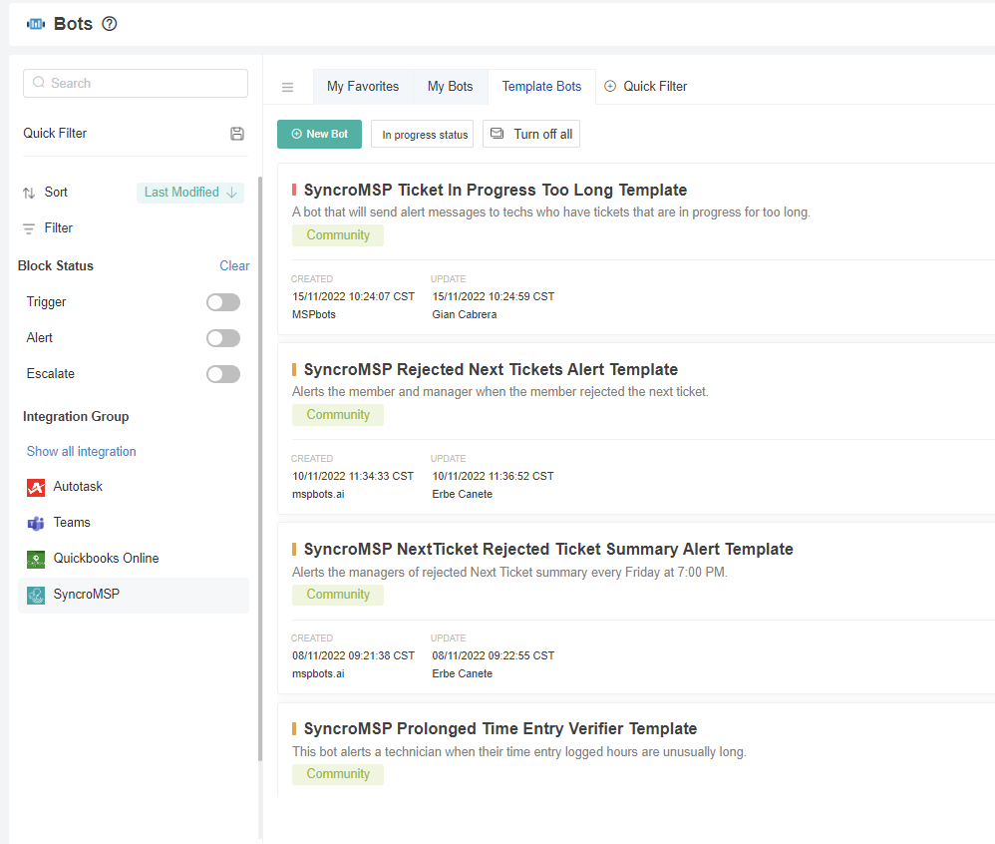Switch to the My Bots tab
995x844 pixels.
tap(450, 87)
